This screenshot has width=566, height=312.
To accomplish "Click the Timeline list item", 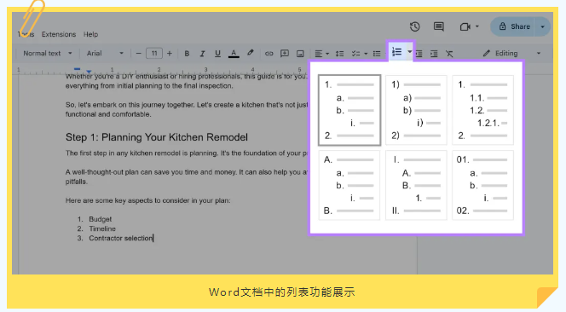I will pyautogui.click(x=102, y=228).
